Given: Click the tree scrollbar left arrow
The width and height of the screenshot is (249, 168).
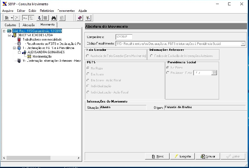Looking at the screenshot, I should point(4,158).
